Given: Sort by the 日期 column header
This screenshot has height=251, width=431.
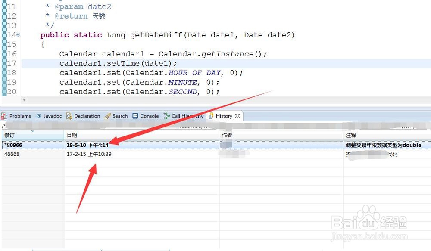Looking at the screenshot, I should [141, 135].
